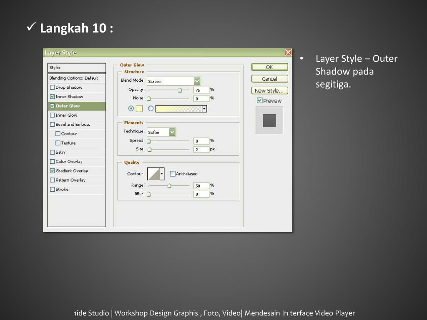Enable the Anti-aliased checkbox

pyautogui.click(x=172, y=174)
